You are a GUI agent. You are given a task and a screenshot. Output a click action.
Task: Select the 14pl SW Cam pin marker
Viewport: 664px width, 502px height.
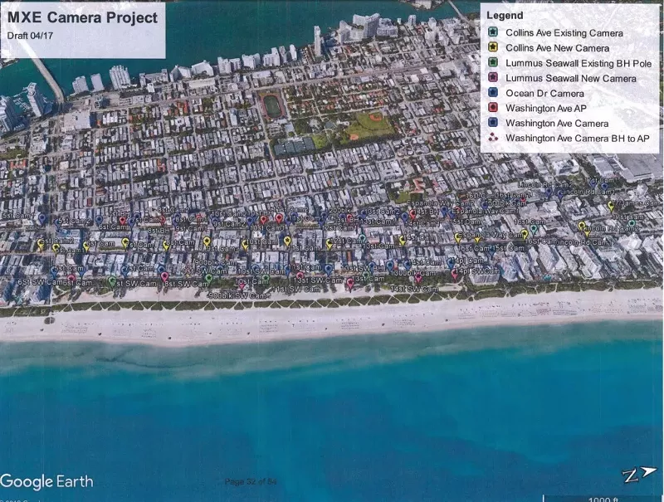(455, 275)
